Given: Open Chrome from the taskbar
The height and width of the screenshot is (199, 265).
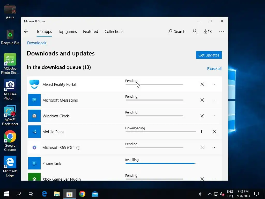Looking at the screenshot, I should pyautogui.click(x=82, y=194).
